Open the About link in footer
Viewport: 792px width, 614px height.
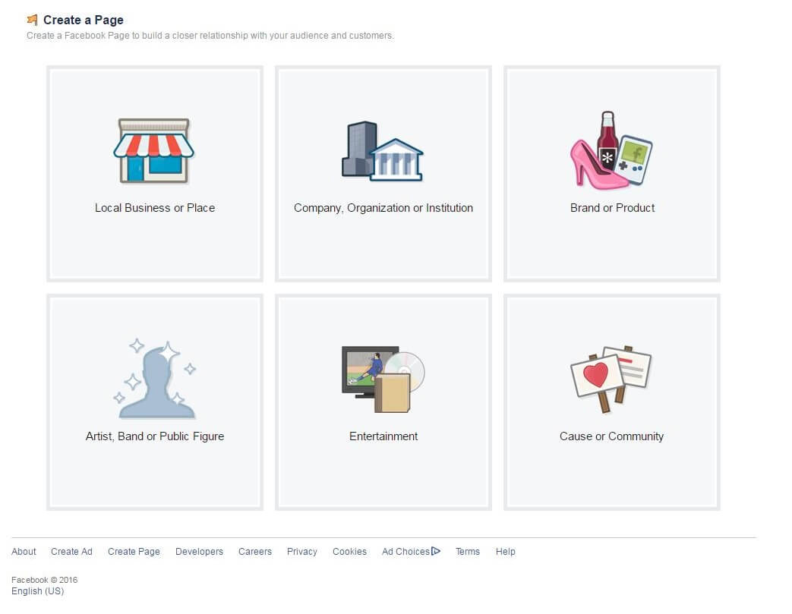pos(24,551)
